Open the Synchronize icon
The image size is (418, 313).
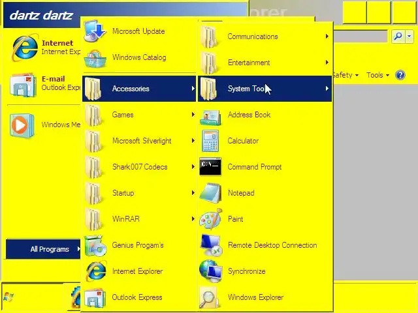[210, 271]
